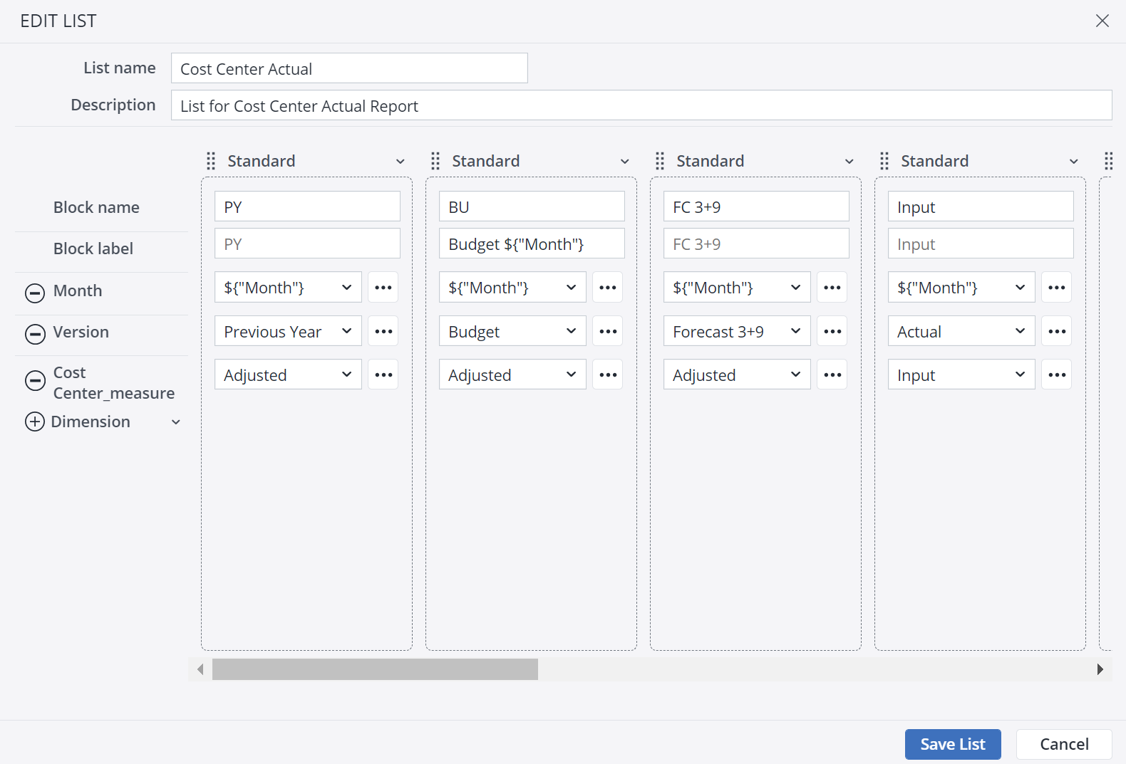Open Month options ellipsis in BU block

tap(608, 288)
